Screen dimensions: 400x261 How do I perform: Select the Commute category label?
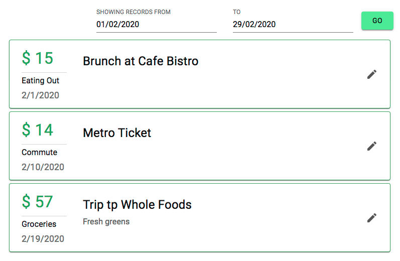coord(39,153)
